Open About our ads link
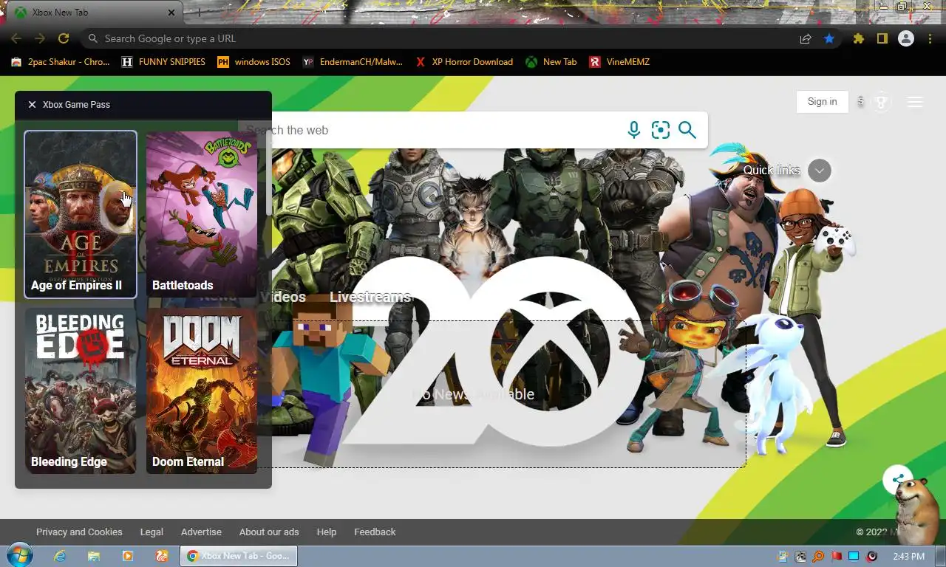The image size is (946, 567). 269,532
